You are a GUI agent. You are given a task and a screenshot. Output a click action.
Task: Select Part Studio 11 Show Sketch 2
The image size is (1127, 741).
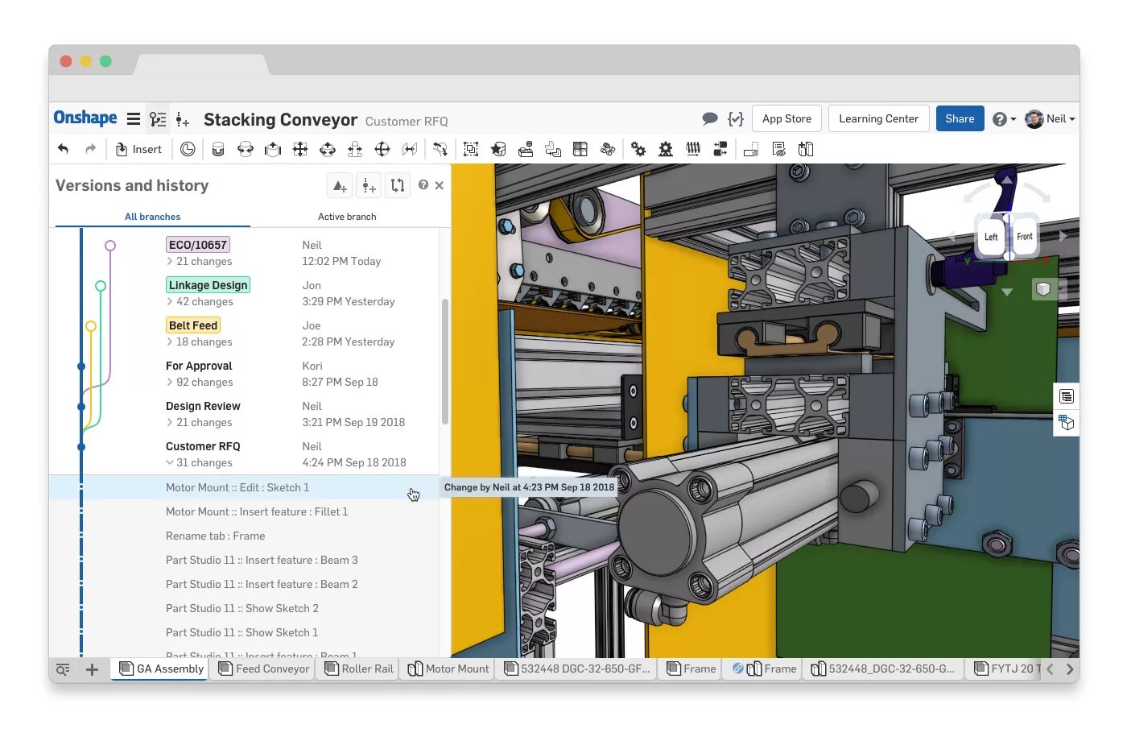coord(245,608)
